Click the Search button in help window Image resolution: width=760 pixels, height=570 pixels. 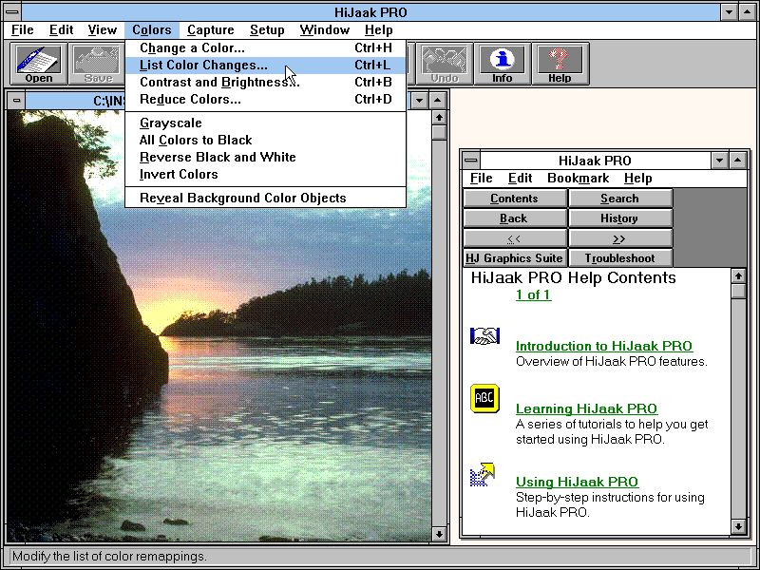pyautogui.click(x=620, y=199)
